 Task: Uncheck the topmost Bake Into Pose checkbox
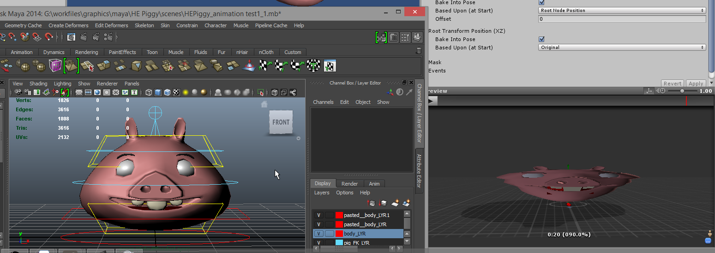[x=542, y=2]
